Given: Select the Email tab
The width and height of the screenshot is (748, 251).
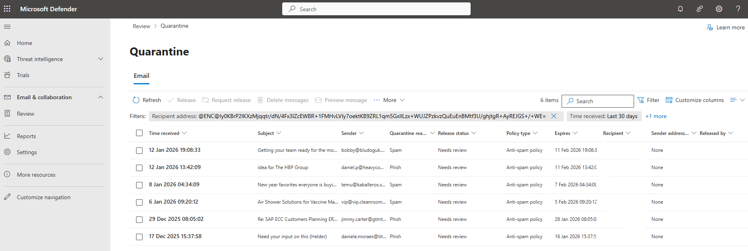Looking at the screenshot, I should click(x=141, y=76).
